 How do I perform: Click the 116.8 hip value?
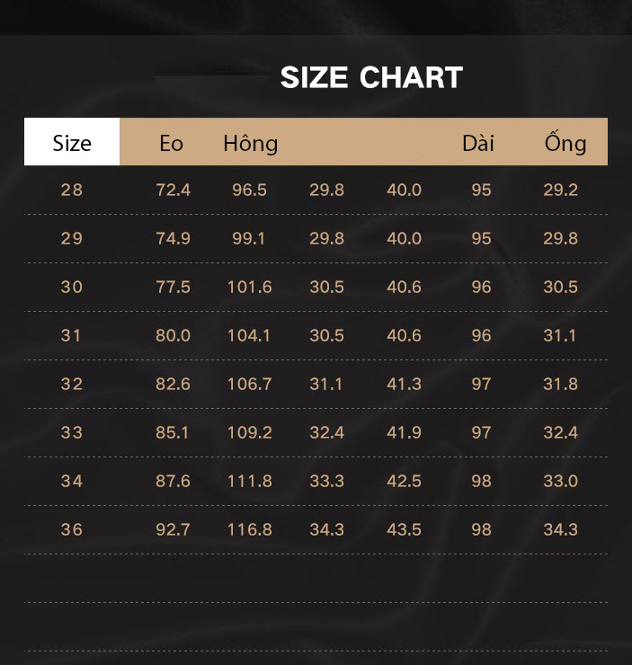tap(250, 529)
